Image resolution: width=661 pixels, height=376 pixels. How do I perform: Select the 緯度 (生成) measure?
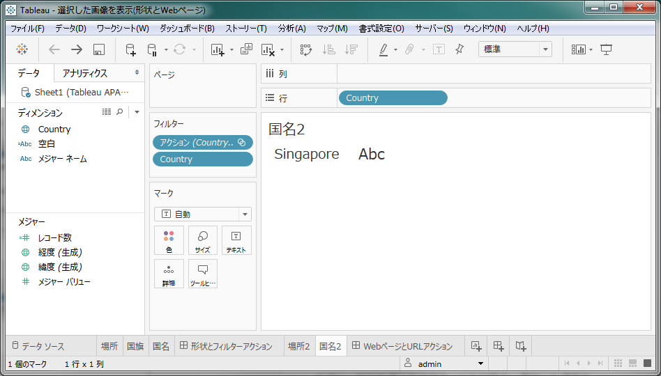[60, 267]
